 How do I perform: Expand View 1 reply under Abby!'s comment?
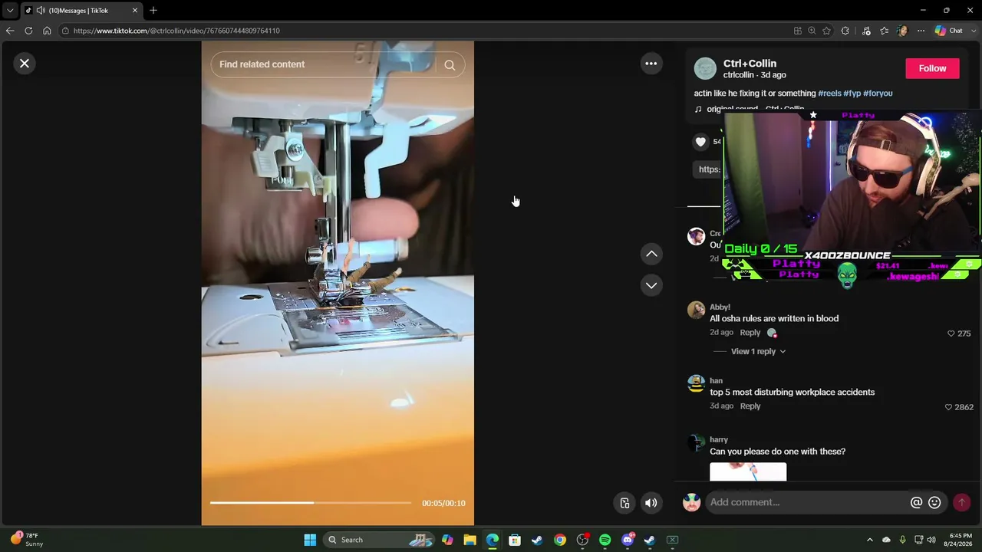click(758, 351)
